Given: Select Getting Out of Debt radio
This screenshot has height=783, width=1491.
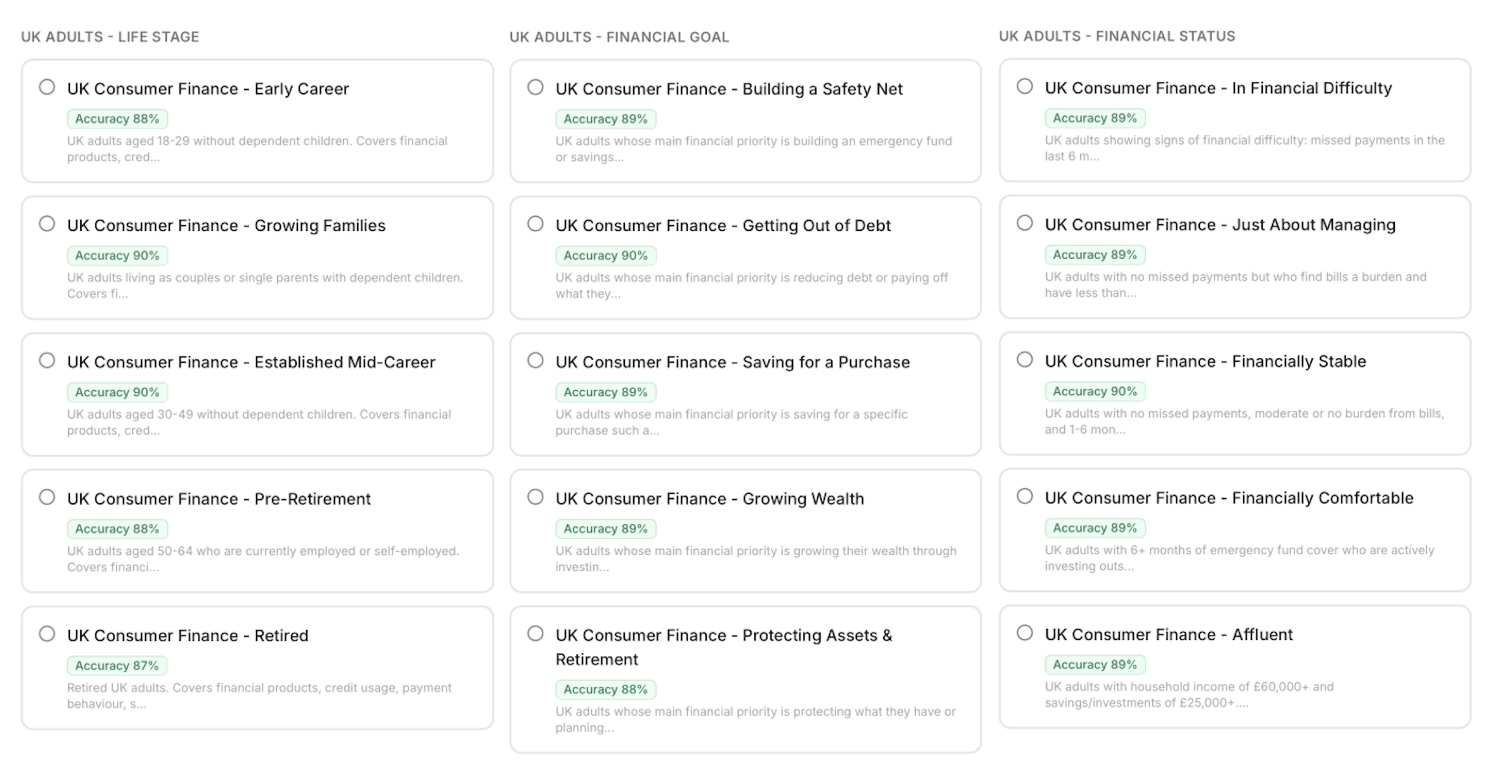Looking at the screenshot, I should (x=535, y=224).
